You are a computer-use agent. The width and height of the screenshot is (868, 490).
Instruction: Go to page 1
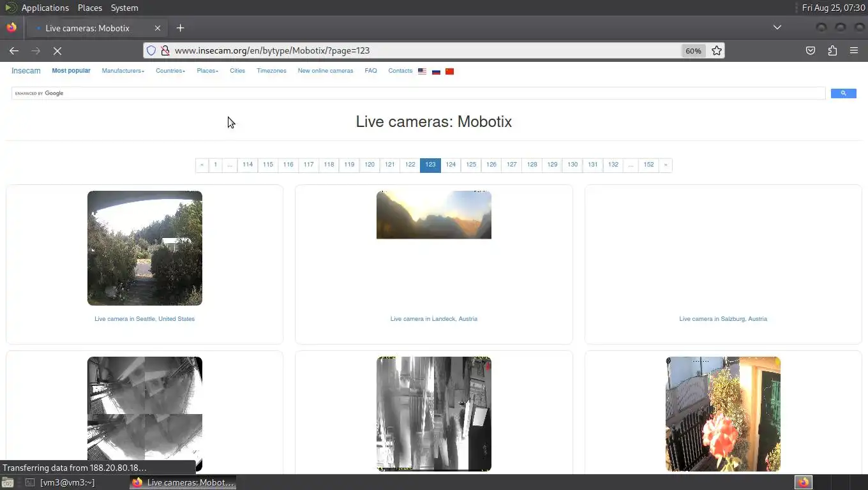tap(215, 165)
